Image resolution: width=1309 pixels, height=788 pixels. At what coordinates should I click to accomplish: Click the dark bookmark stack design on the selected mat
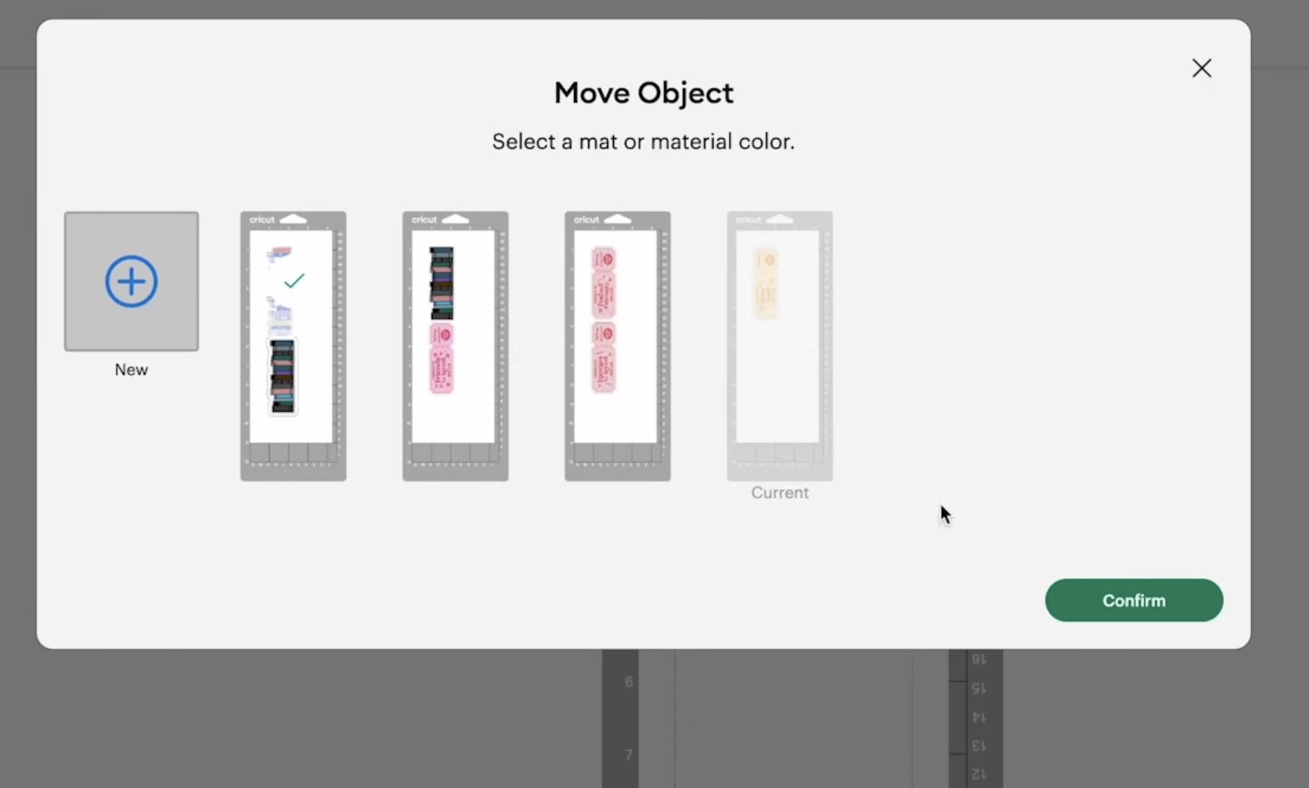pyautogui.click(x=281, y=376)
